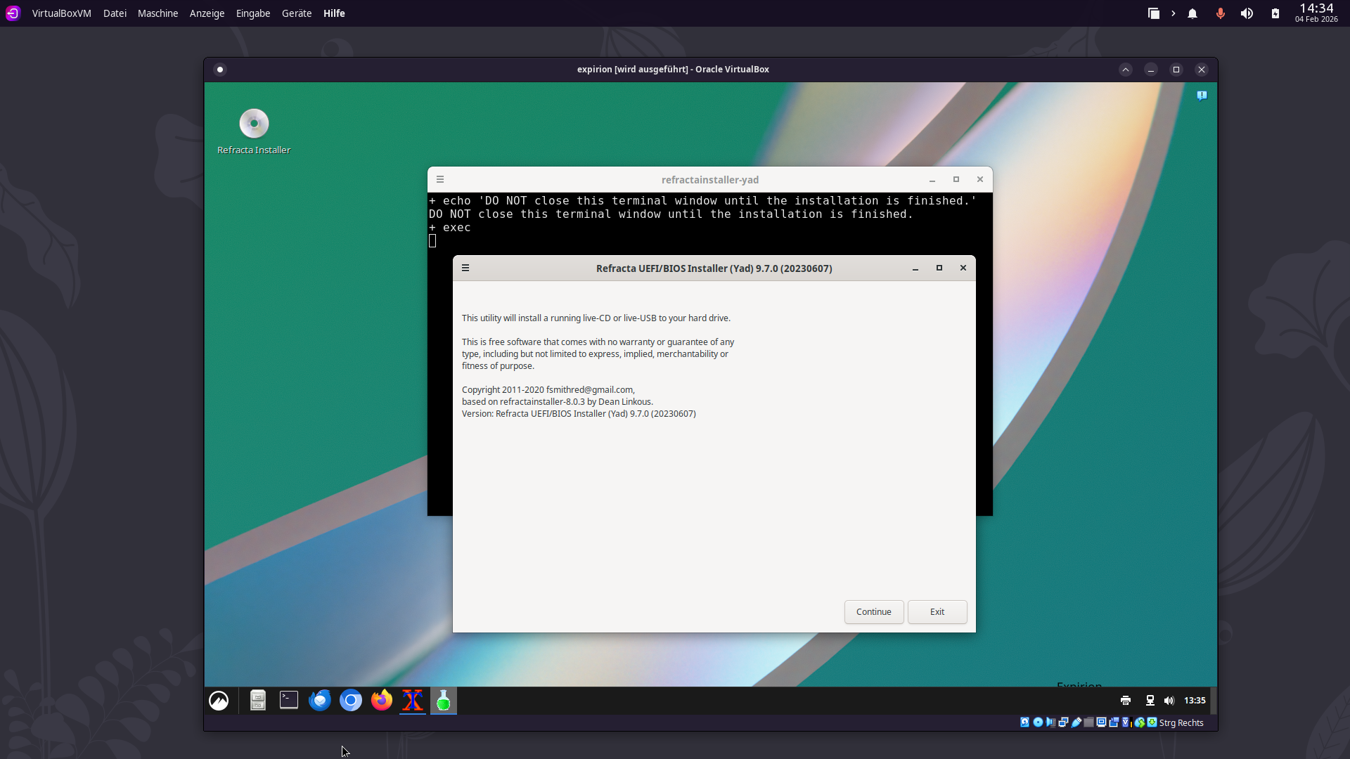Click the guest network tray icon

(x=1150, y=700)
